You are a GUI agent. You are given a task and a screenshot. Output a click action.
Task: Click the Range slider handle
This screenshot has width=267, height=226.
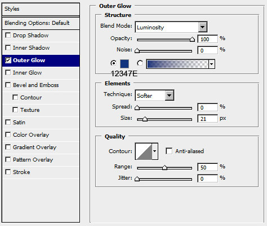pyautogui.click(x=164, y=167)
